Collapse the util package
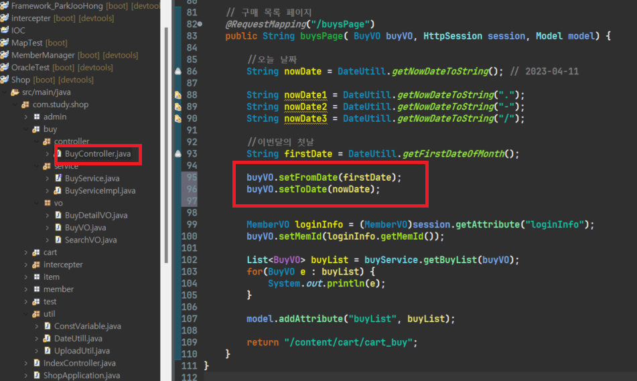Image resolution: width=637 pixels, height=381 pixels. pos(26,314)
